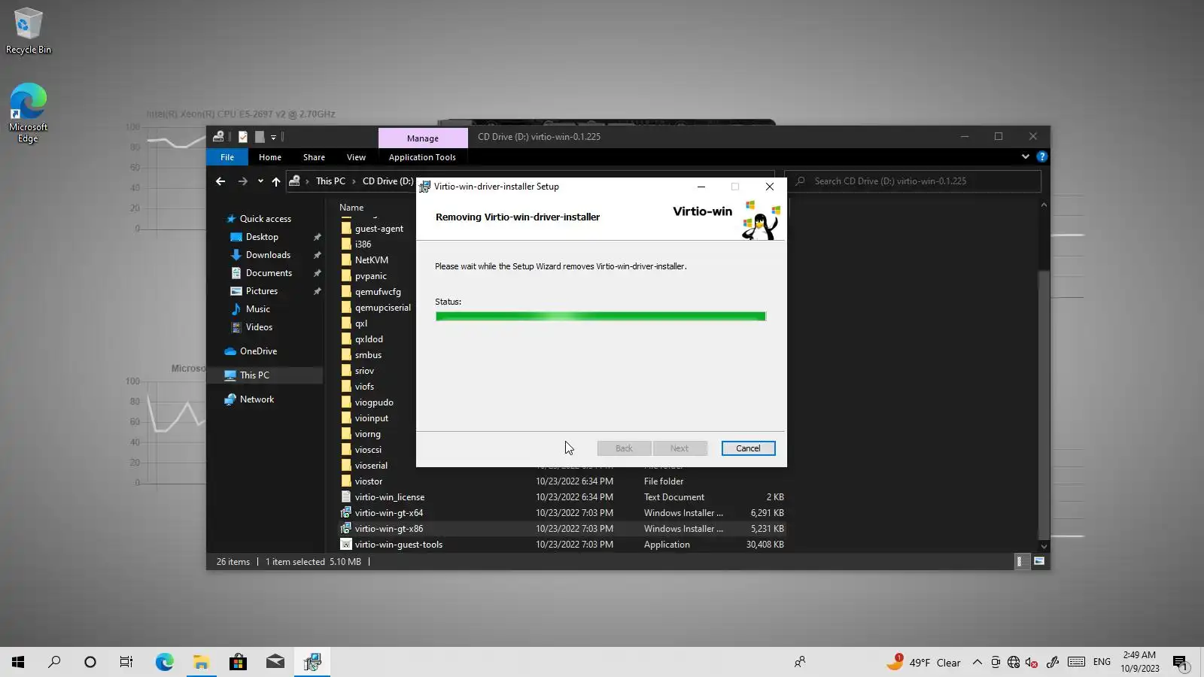Expand the Explorer ribbon with the chevron
This screenshot has width=1204, height=677.
[x=1025, y=156]
